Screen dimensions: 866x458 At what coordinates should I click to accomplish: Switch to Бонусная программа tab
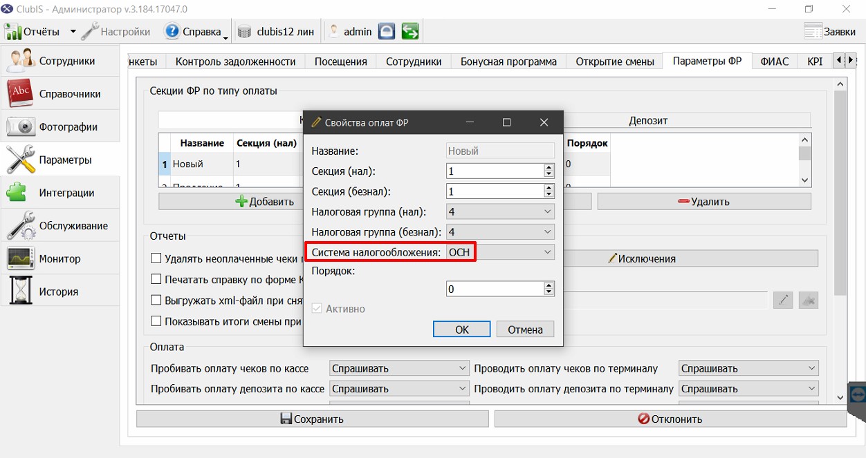click(508, 61)
